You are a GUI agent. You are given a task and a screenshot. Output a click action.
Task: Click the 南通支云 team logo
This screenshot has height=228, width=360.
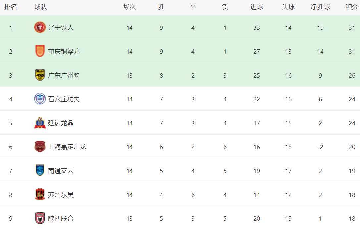tap(40, 171)
